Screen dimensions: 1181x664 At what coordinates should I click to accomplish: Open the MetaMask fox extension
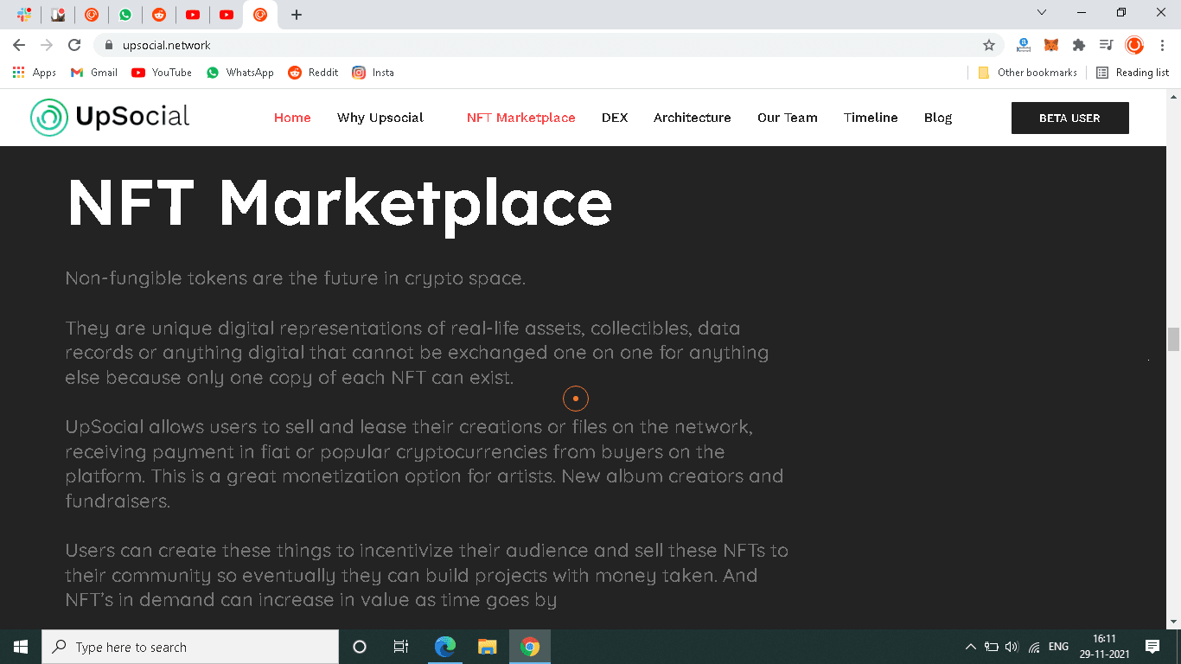click(1051, 45)
